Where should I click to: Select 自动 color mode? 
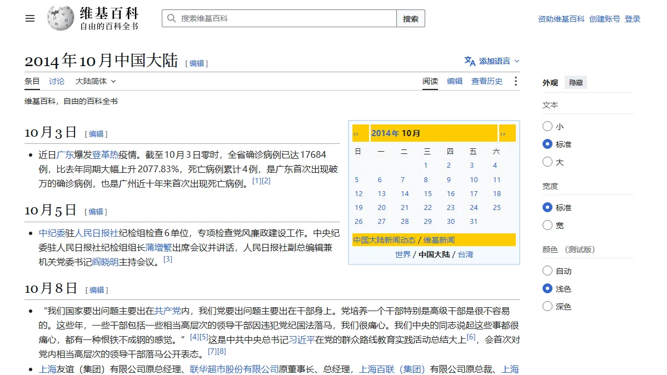547,271
